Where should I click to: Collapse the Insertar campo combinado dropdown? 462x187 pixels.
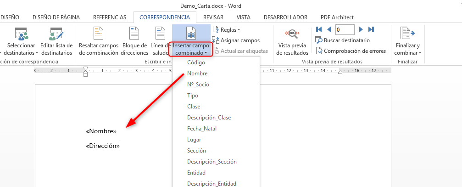pyautogui.click(x=191, y=49)
